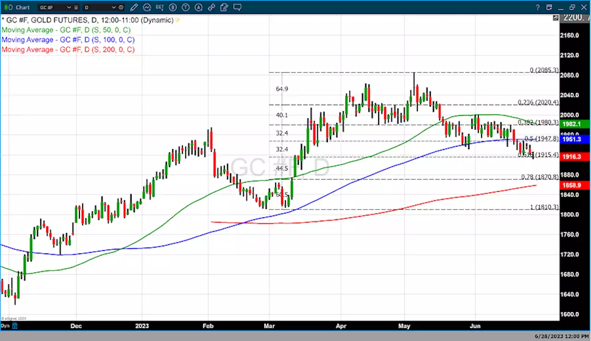
Task: Click the red 1916.3 price marker
Action: pos(575,157)
